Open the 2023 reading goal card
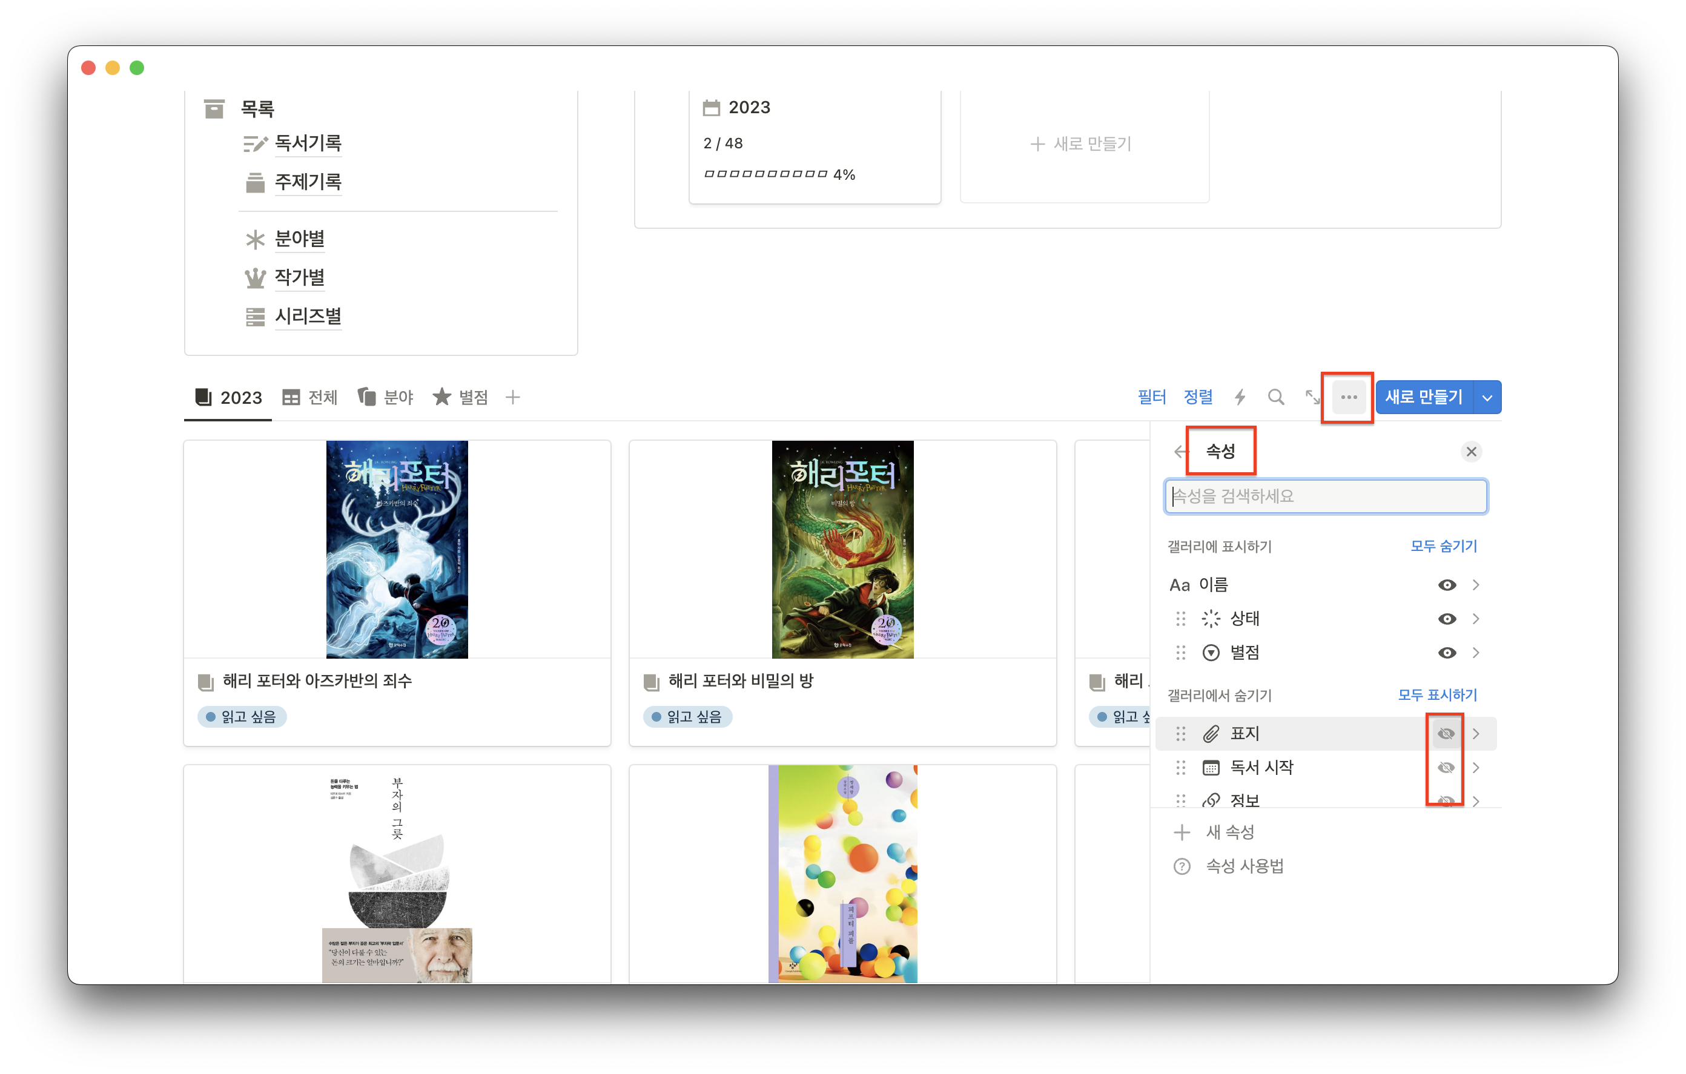 pos(815,146)
